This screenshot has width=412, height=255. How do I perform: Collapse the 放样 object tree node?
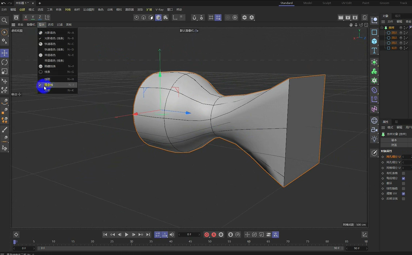(x=382, y=28)
